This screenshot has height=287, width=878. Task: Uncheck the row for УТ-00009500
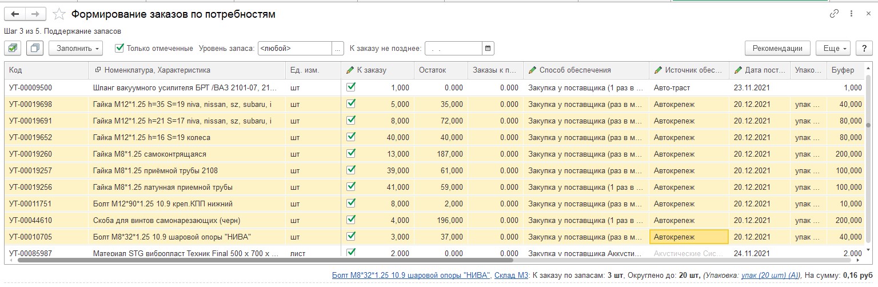coord(351,87)
